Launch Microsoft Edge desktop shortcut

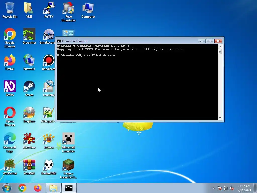[10, 143]
